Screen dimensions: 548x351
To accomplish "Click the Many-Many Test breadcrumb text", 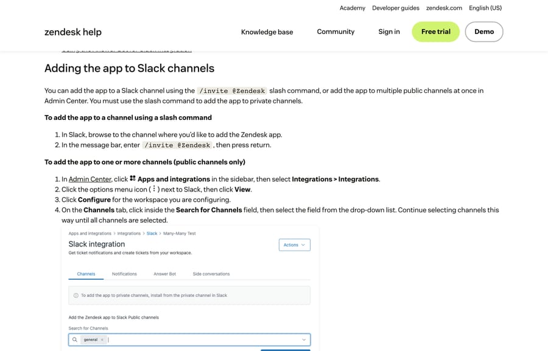I will [x=179, y=234].
